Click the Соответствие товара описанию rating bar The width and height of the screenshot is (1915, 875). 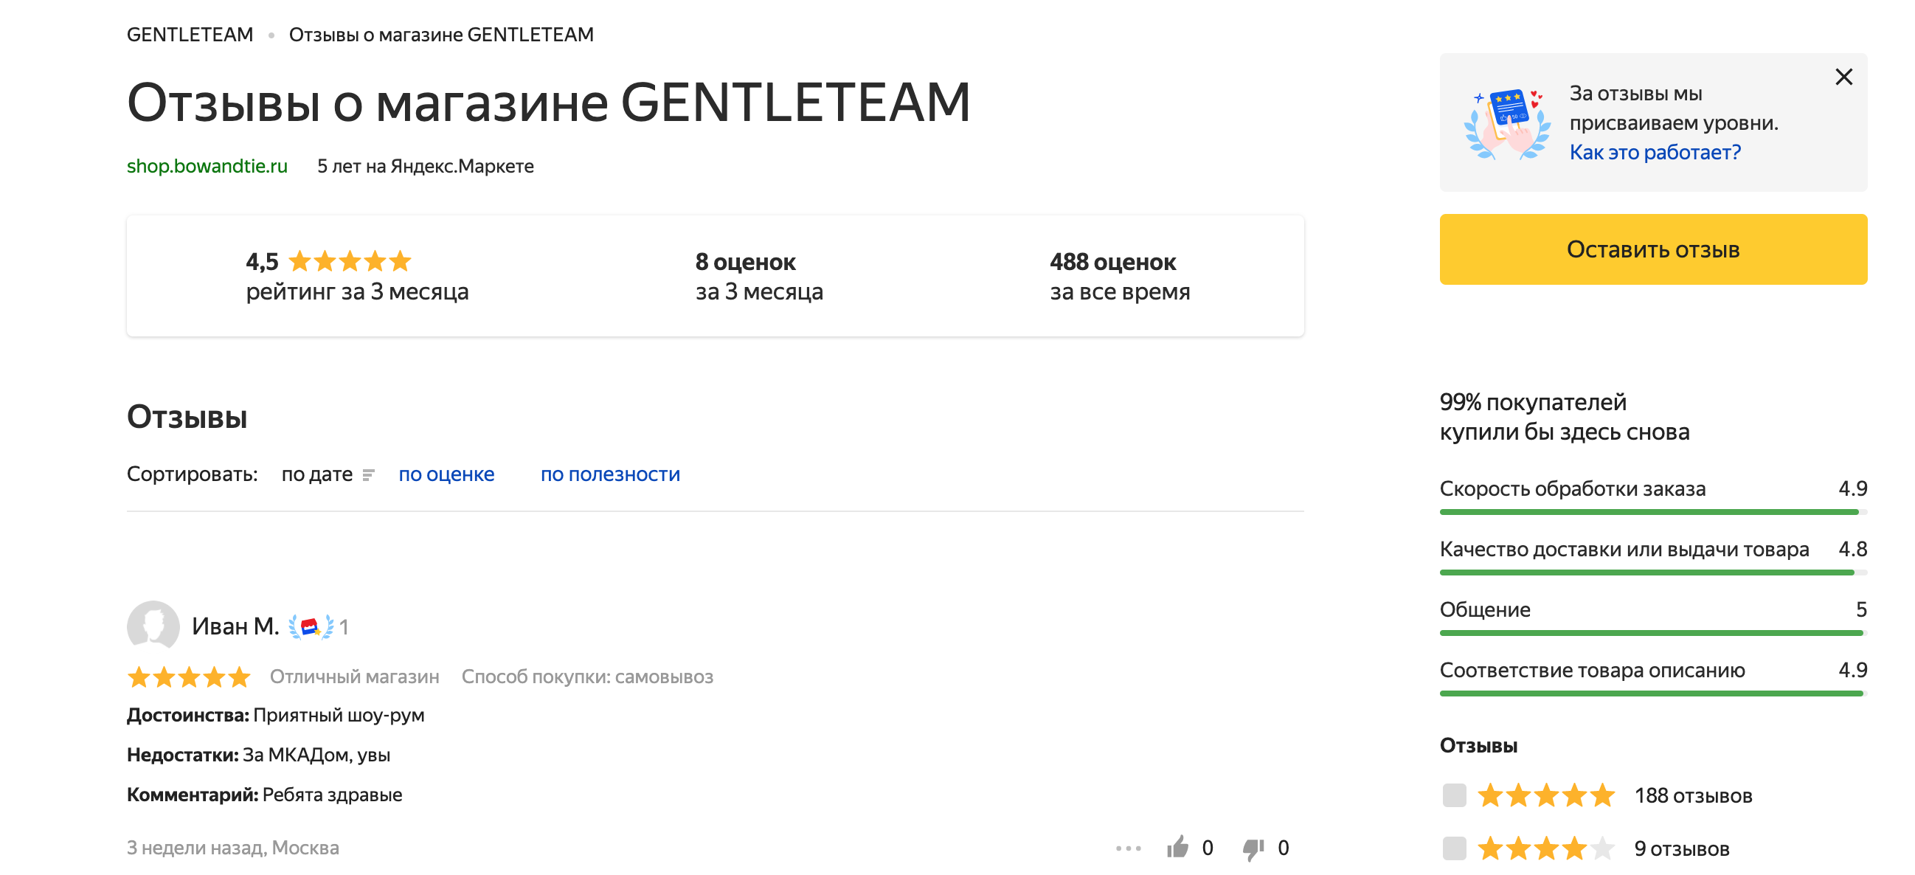coord(1652,694)
